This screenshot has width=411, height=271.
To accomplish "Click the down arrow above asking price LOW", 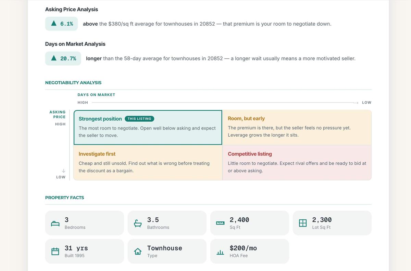I will point(63,170).
